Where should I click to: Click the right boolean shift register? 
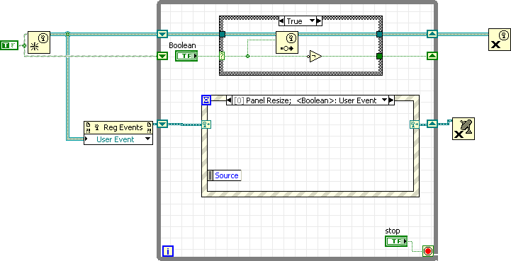click(432, 56)
